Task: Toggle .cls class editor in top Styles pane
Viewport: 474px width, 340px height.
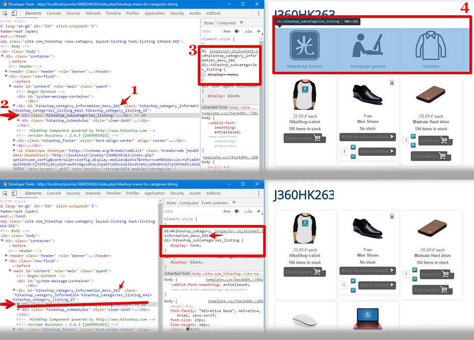Action: click(x=248, y=31)
